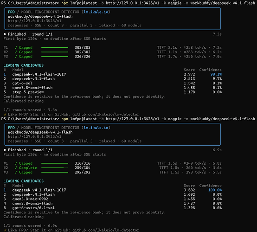
Task: Click the green check on the 302/302 row
Action: [16, 52]
